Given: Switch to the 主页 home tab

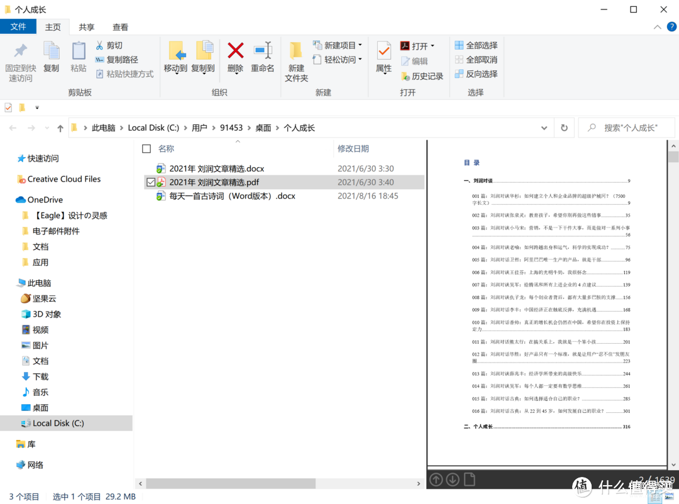Looking at the screenshot, I should pos(53,27).
